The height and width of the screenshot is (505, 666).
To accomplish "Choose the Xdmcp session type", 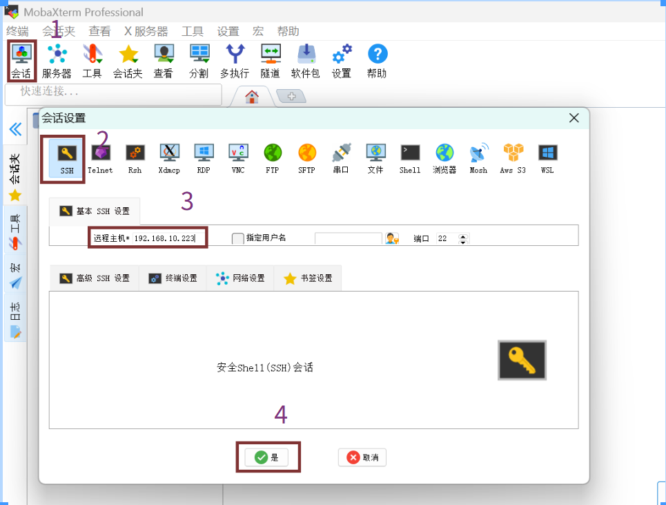I will [x=169, y=158].
